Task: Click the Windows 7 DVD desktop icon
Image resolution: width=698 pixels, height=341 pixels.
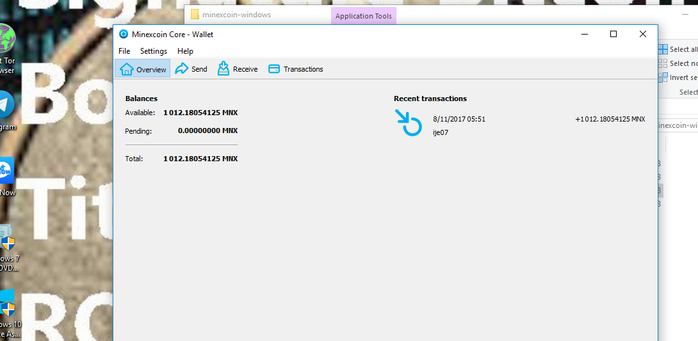Action: pos(8,248)
